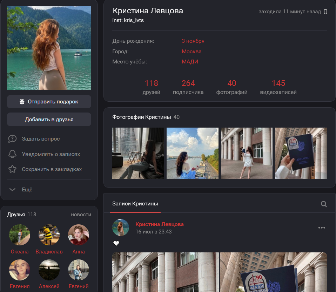Open friend Анна's avatar
This screenshot has width=336, height=292.
[x=79, y=235]
